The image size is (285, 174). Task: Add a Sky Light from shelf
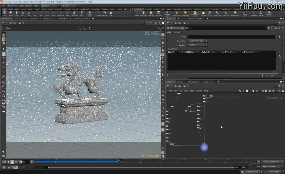(203, 14)
